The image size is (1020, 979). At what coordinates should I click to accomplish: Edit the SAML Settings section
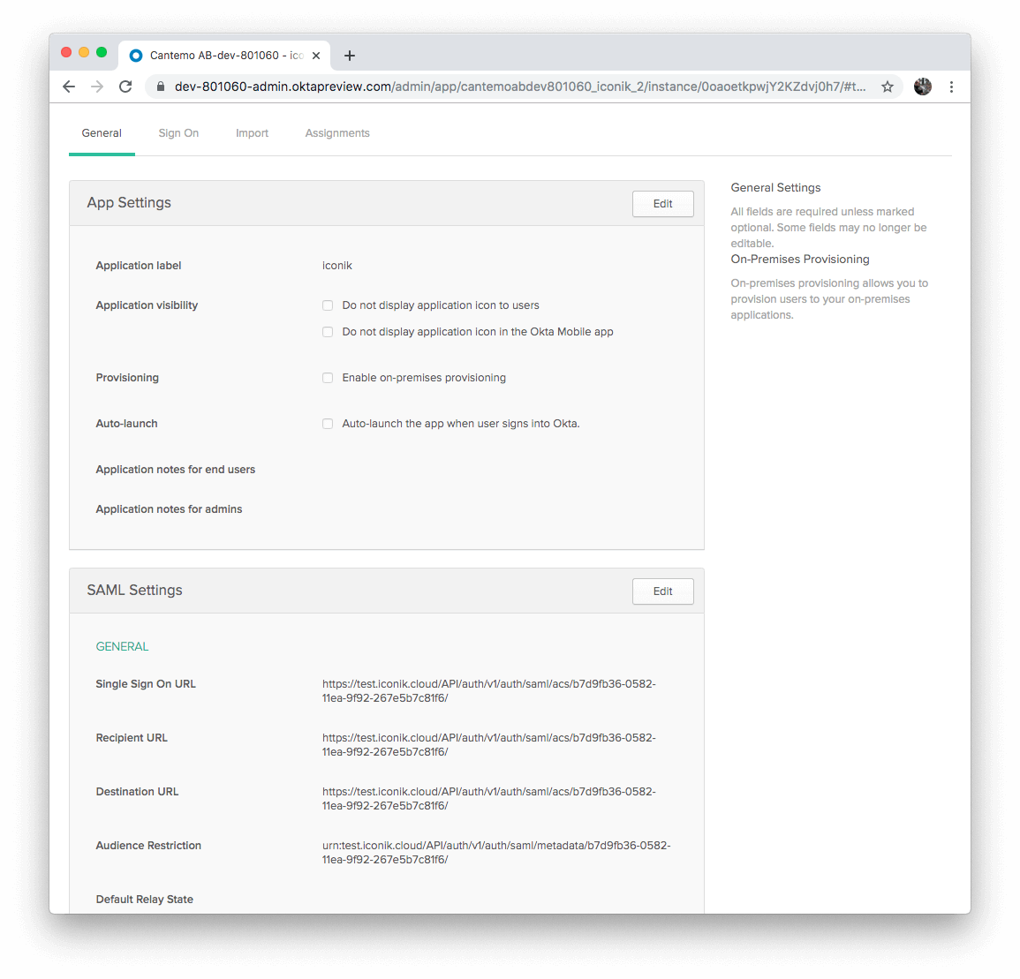click(662, 591)
